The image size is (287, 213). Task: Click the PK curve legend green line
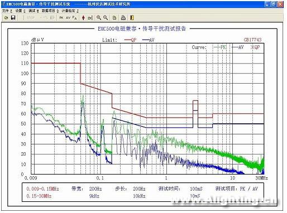[217, 47]
